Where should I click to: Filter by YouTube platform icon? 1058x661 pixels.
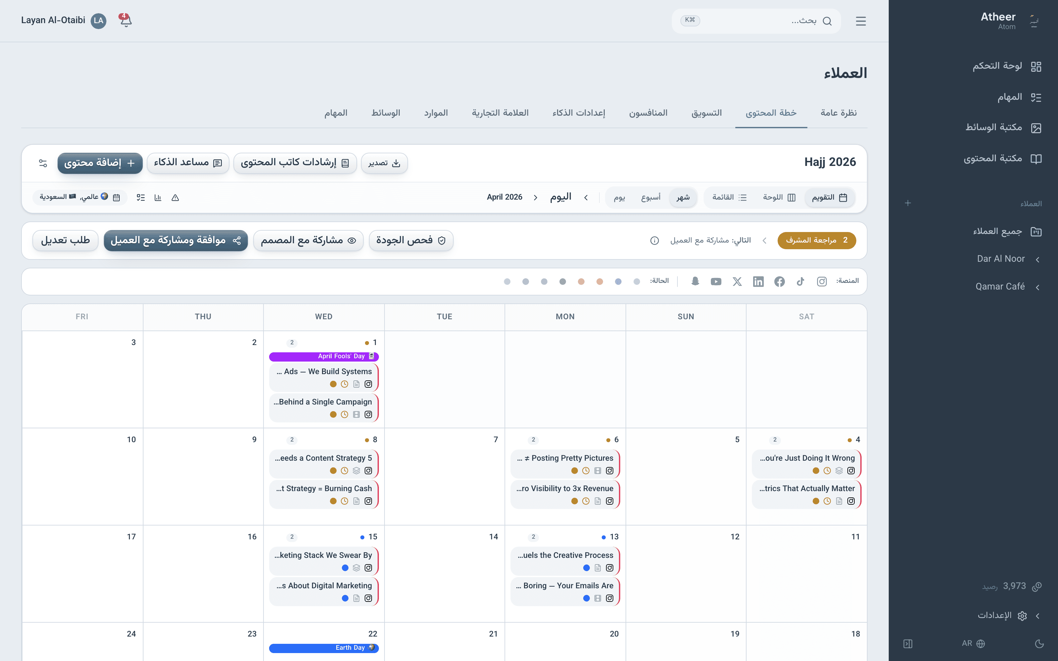pos(716,282)
